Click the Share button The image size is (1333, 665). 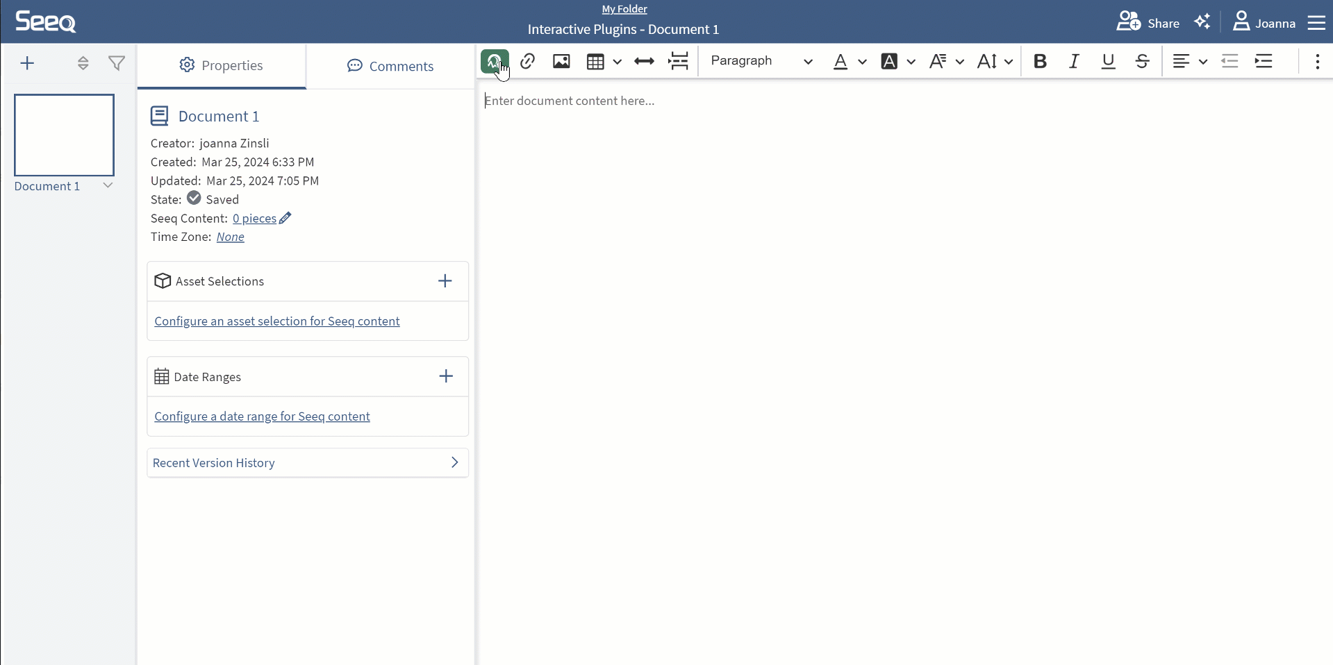(1148, 22)
